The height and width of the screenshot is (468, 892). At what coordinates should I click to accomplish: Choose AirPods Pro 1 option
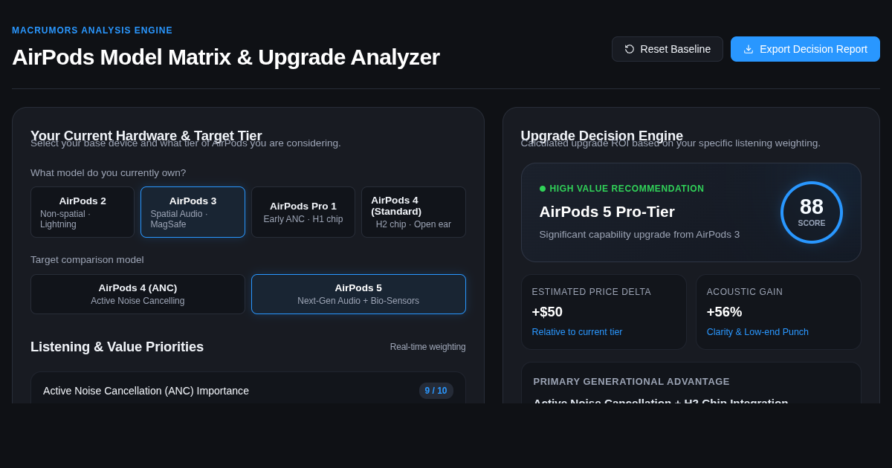[x=303, y=212]
